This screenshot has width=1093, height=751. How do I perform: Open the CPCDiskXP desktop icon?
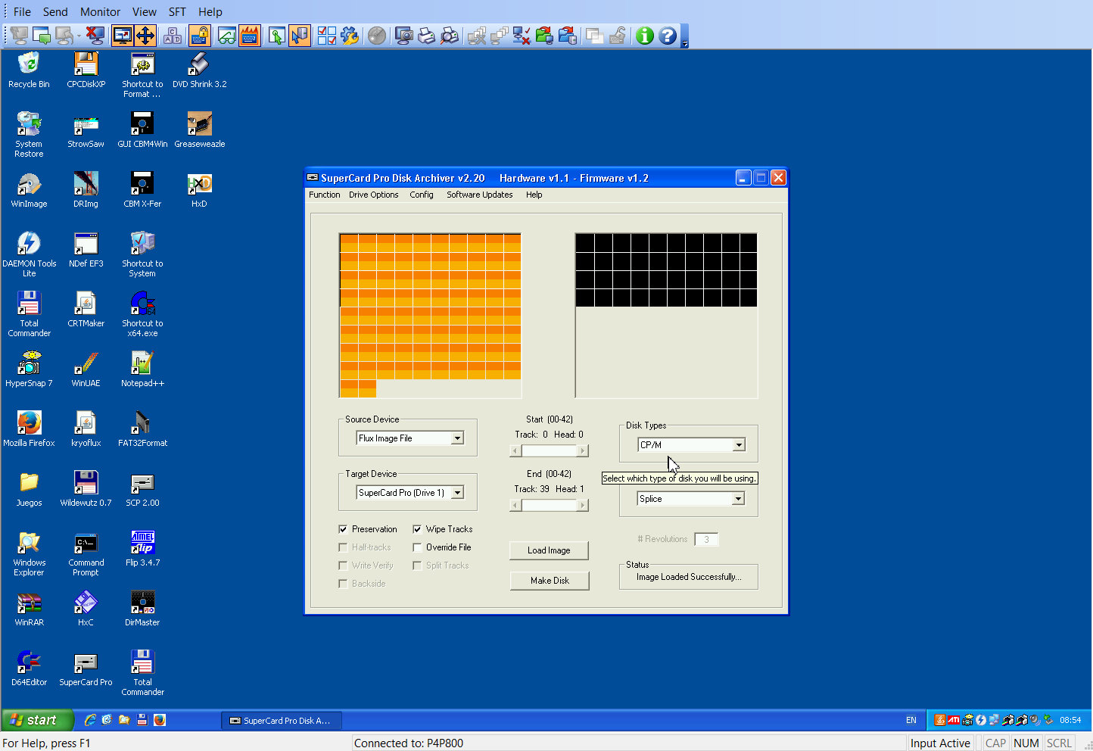(x=86, y=70)
